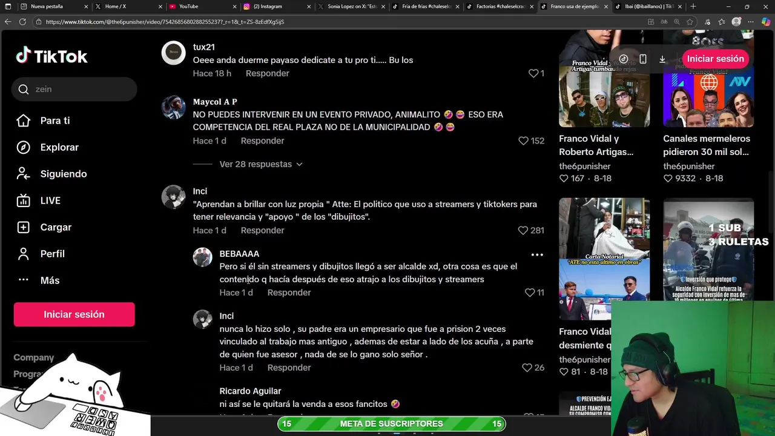Open the tux21 username link
775x436 pixels.
(203, 47)
